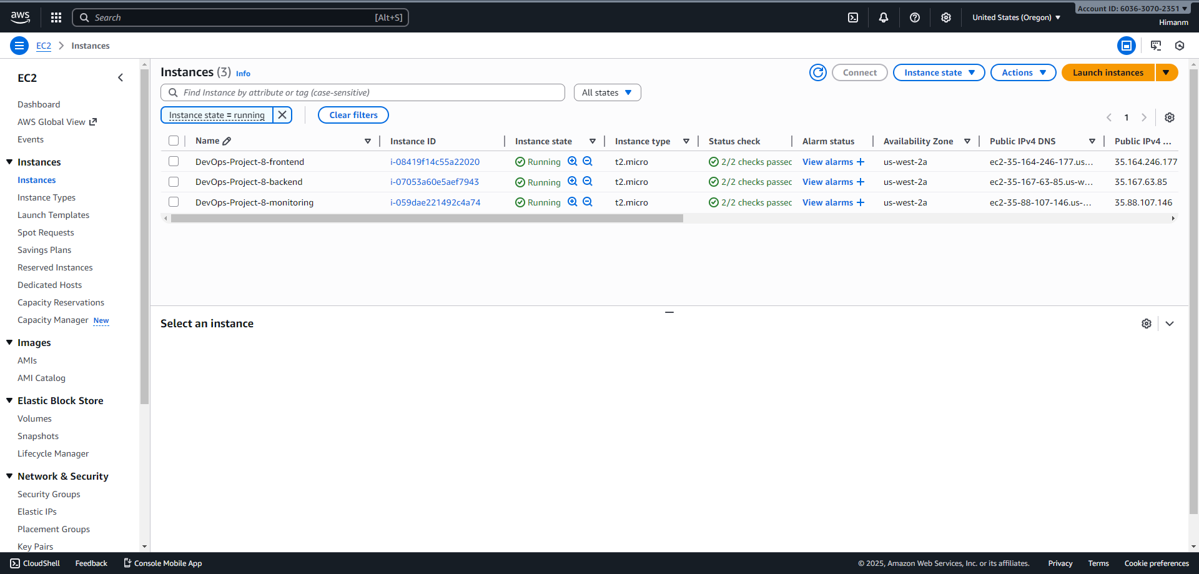Toggle the split view panel icon
The width and height of the screenshot is (1199, 574).
tap(1127, 46)
